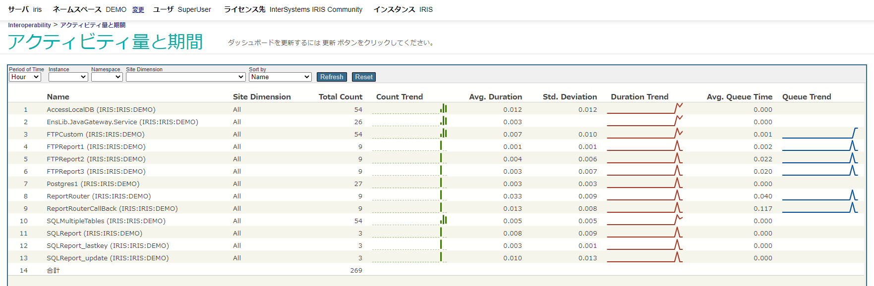This screenshot has width=874, height=286.
Task: Click the SuperUser user name
Action: (x=194, y=9)
